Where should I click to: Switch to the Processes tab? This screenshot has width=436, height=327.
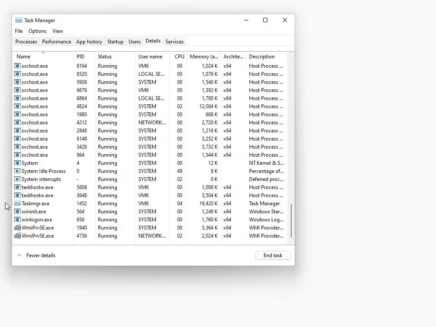26,41
